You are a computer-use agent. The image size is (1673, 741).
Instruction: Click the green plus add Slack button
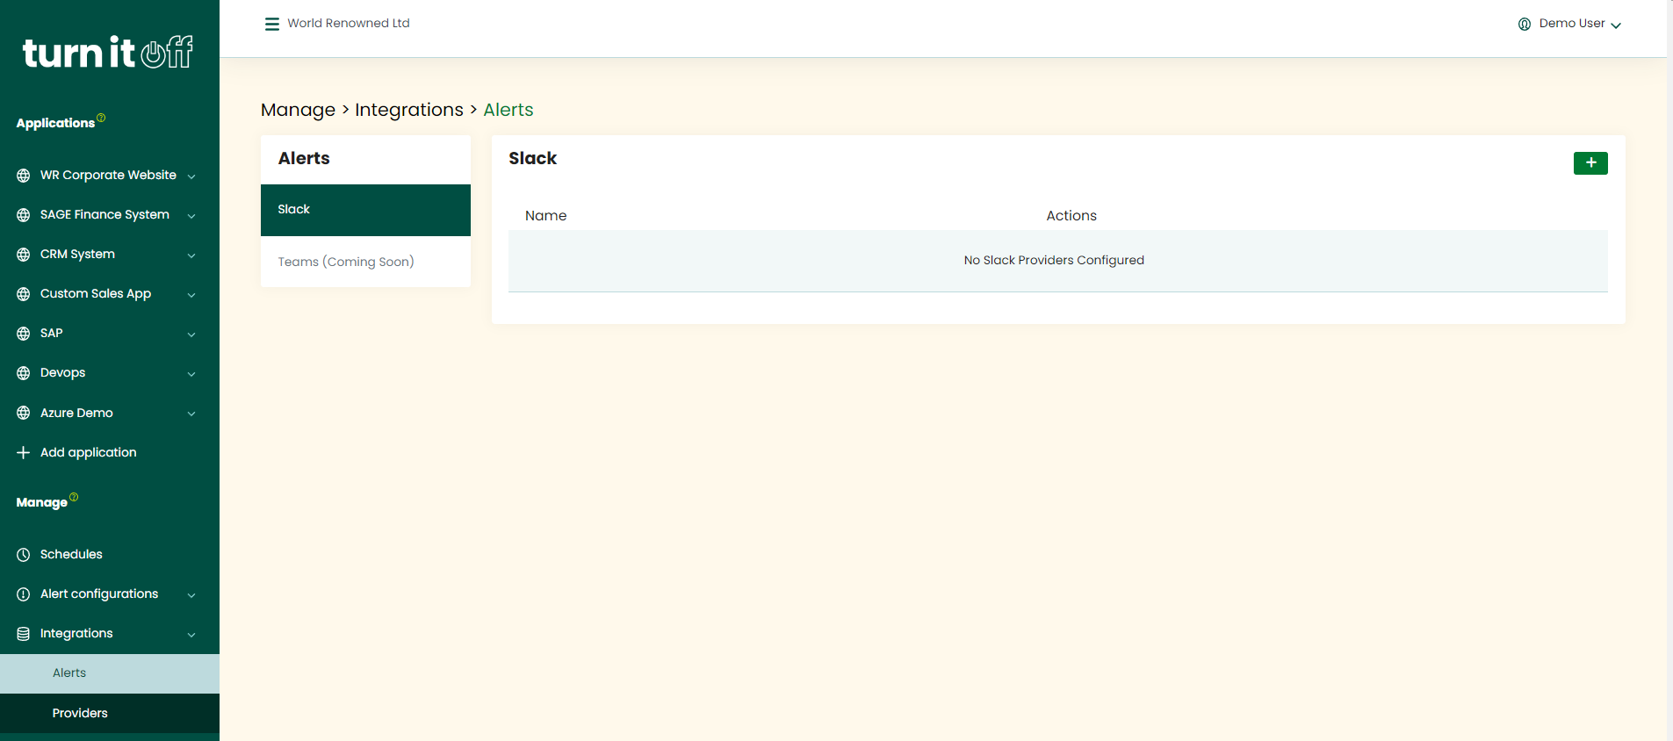1590,163
